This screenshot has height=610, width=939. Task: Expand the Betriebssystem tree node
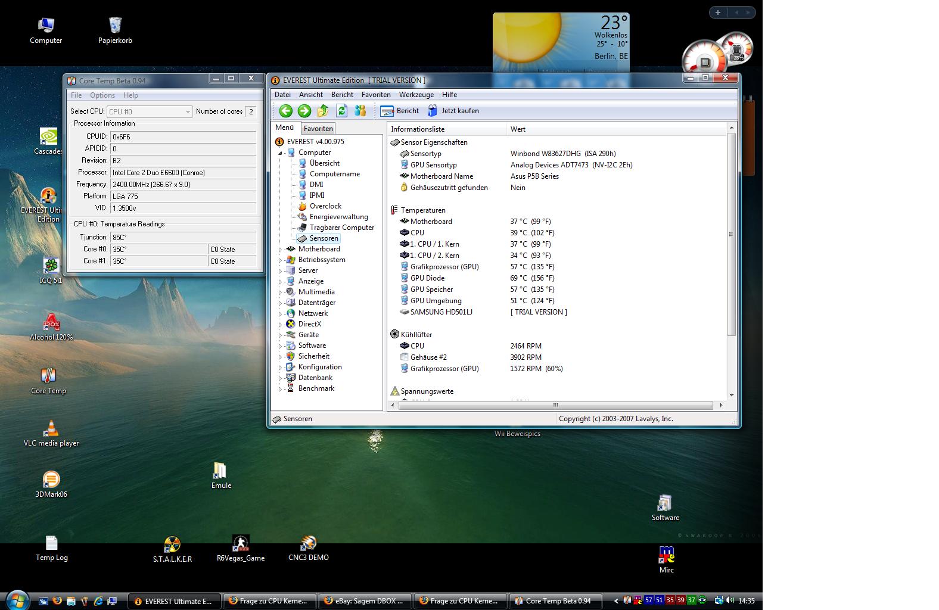pos(280,260)
